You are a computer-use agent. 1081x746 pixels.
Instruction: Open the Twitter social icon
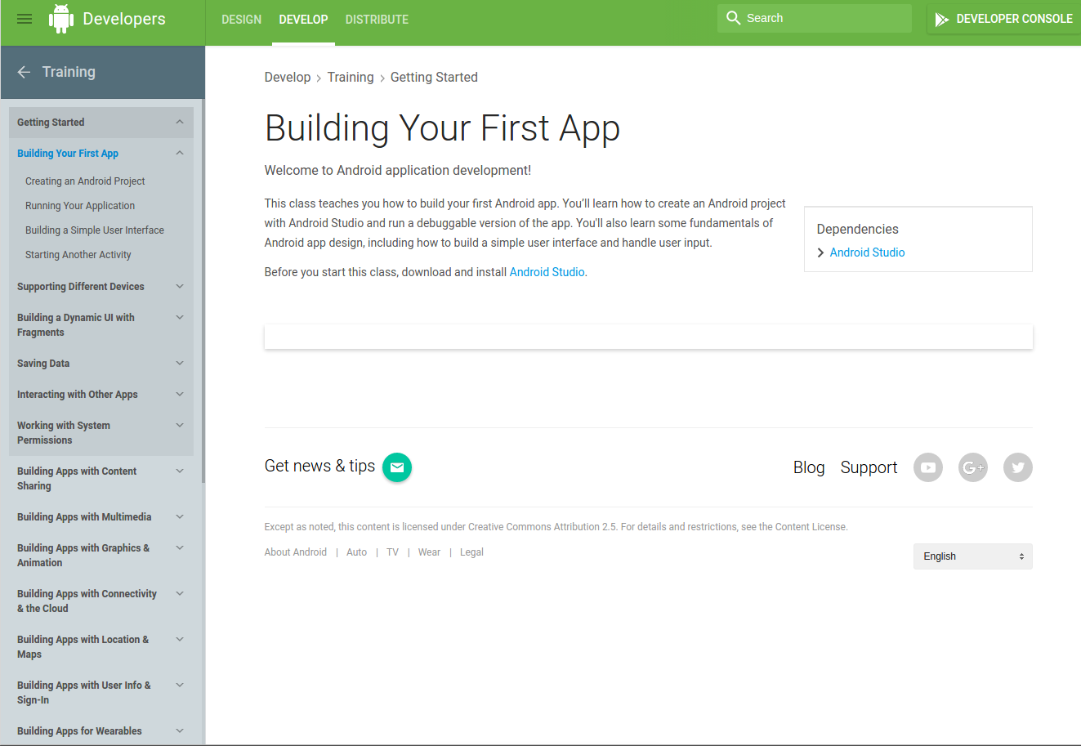point(1017,467)
